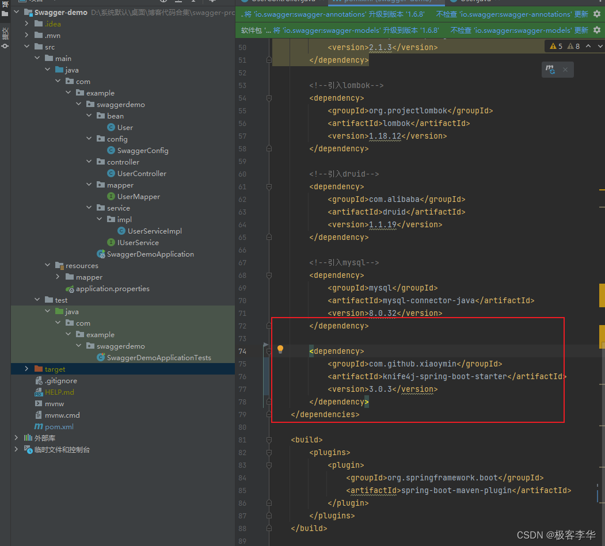This screenshot has width=605, height=546.
Task: Fold the build block at line 81
Action: click(x=269, y=440)
